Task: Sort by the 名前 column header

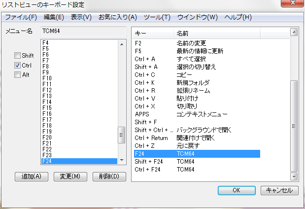Action: pos(217,34)
